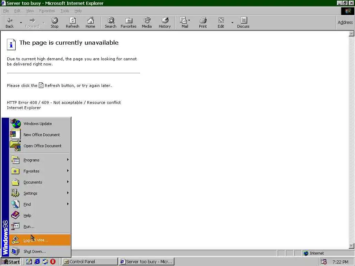Open Windows Update from Start menu
This screenshot has height=266, width=355.
tap(40, 124)
